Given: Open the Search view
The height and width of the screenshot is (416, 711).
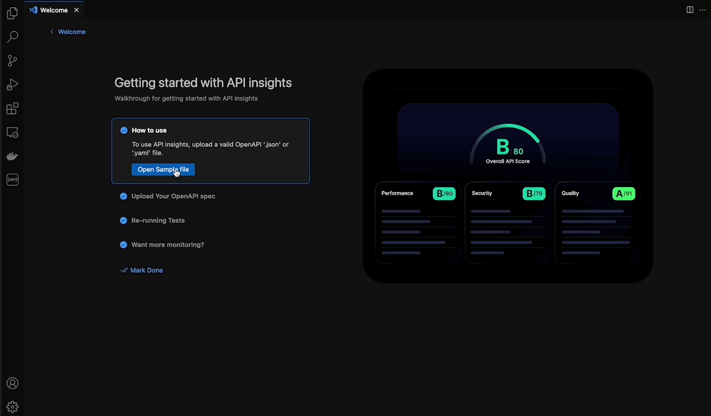Looking at the screenshot, I should click(x=12, y=36).
